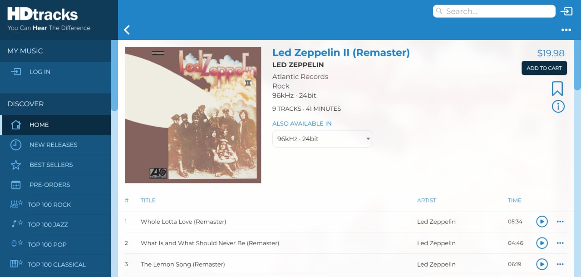Click the login icon beside search bar
Screen dimensions: 581x277
566,11
